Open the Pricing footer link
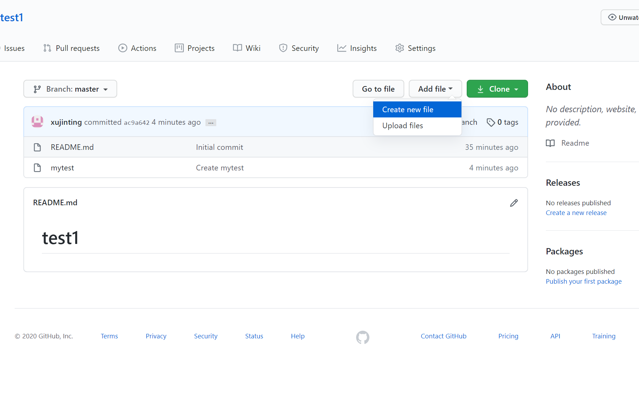The height and width of the screenshot is (399, 639). tap(508, 336)
